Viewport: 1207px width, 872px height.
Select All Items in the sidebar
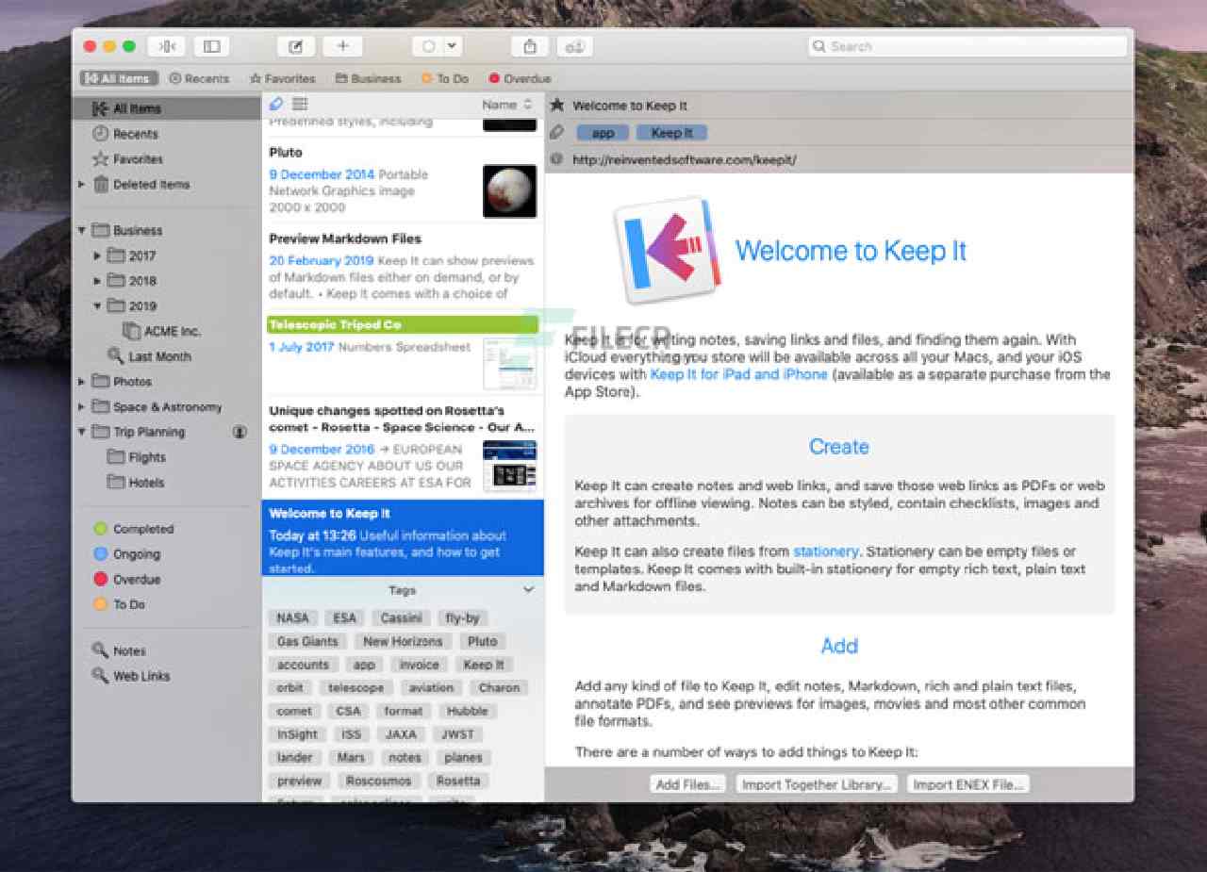click(x=167, y=108)
